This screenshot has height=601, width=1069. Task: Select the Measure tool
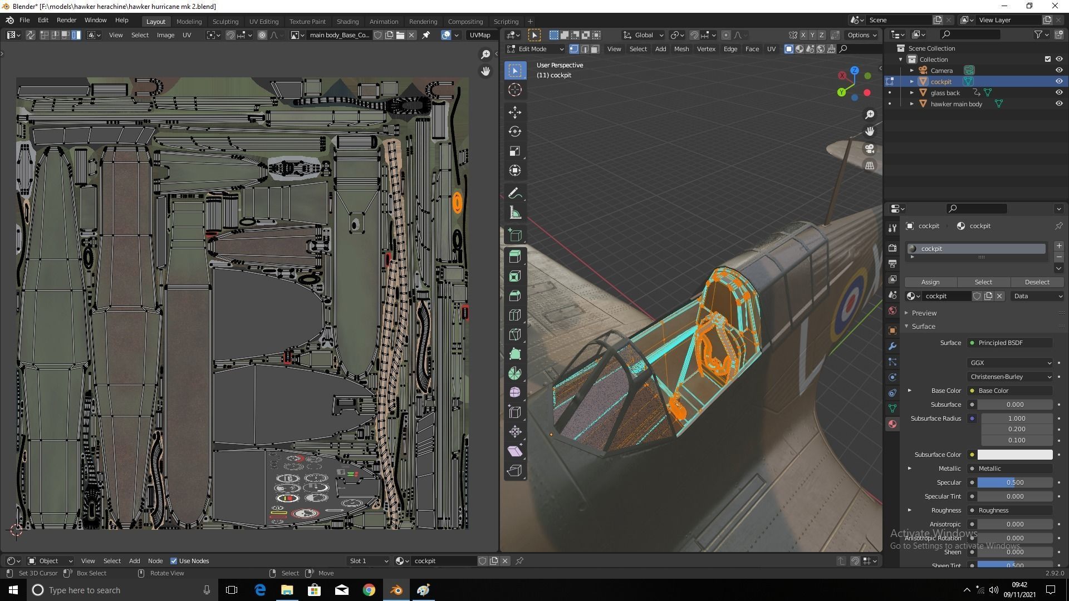pyautogui.click(x=515, y=213)
